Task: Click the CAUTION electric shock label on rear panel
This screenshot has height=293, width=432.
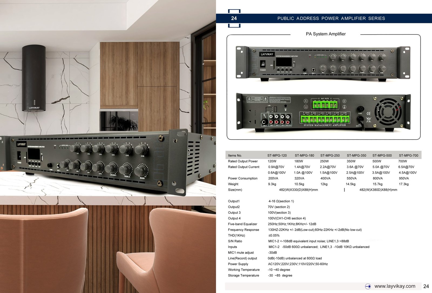Action: (257, 100)
